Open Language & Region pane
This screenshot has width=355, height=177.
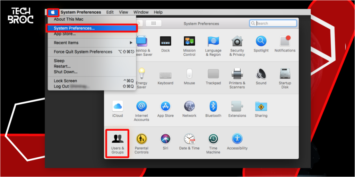click(213, 46)
